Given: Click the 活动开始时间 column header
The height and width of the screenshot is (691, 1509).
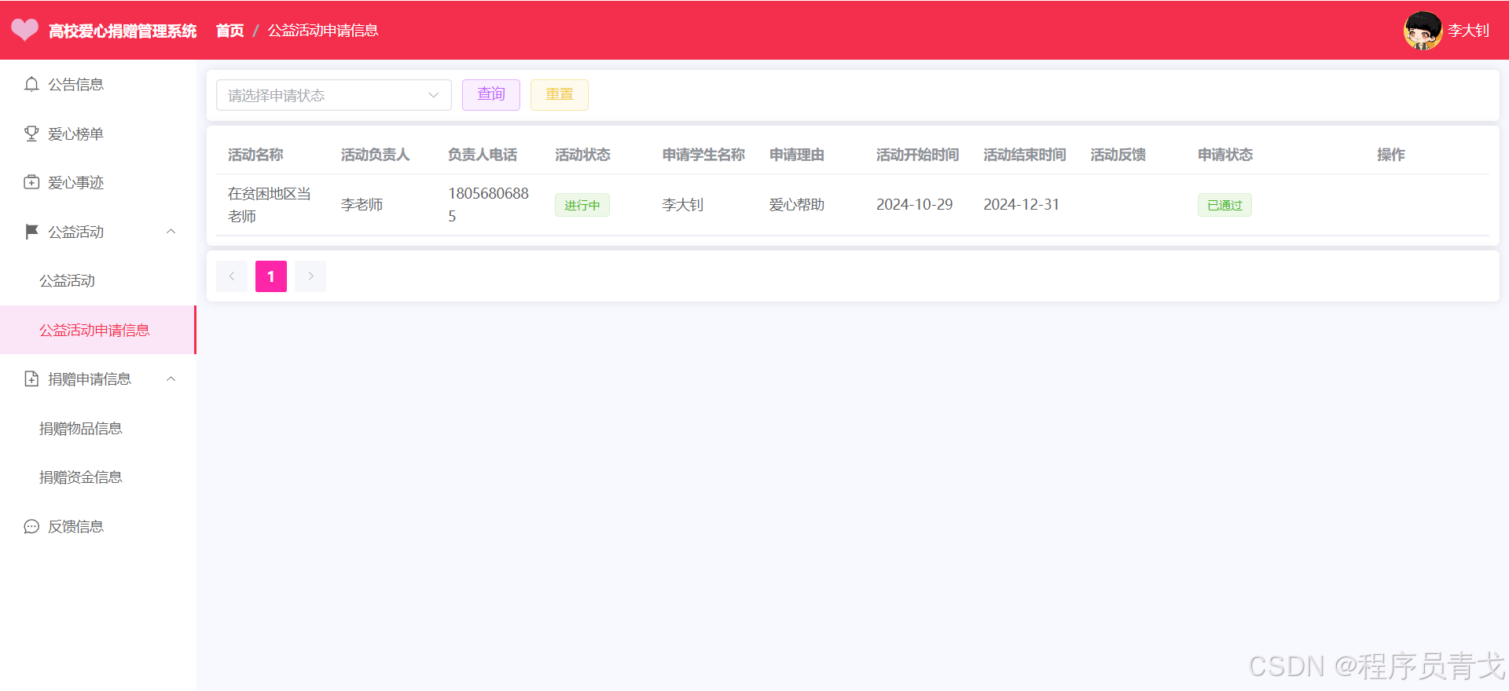Looking at the screenshot, I should click(918, 155).
